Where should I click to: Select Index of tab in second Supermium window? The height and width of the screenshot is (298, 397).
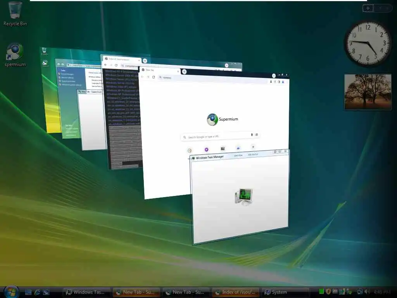[121, 59]
